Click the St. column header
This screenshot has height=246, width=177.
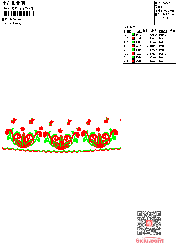(139, 31)
